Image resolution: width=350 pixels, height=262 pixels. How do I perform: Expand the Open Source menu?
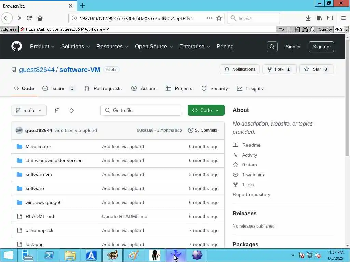pos(154,46)
